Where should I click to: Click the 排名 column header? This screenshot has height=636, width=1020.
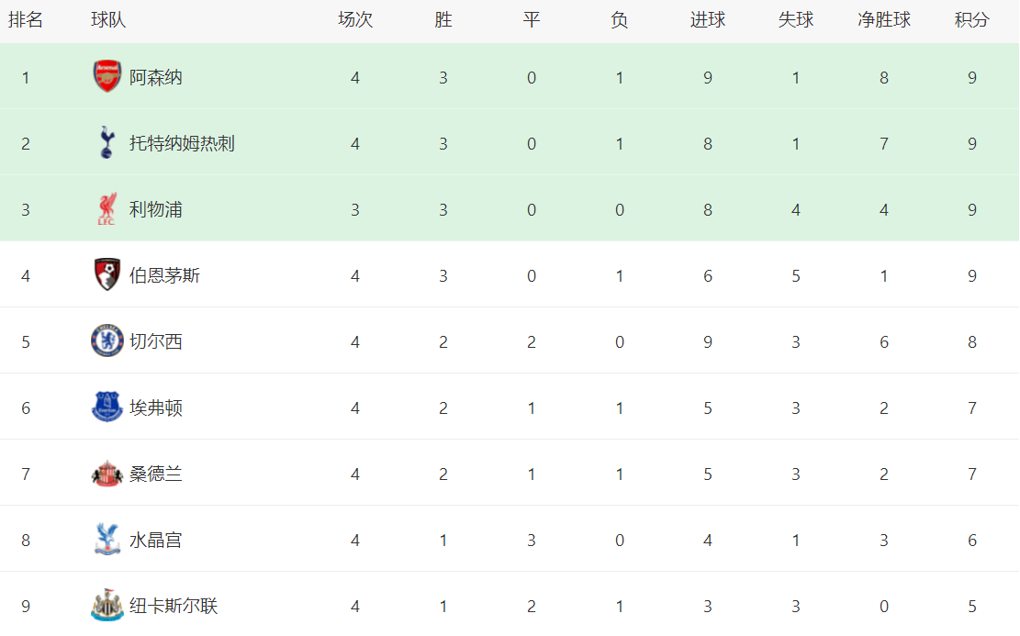(26, 20)
